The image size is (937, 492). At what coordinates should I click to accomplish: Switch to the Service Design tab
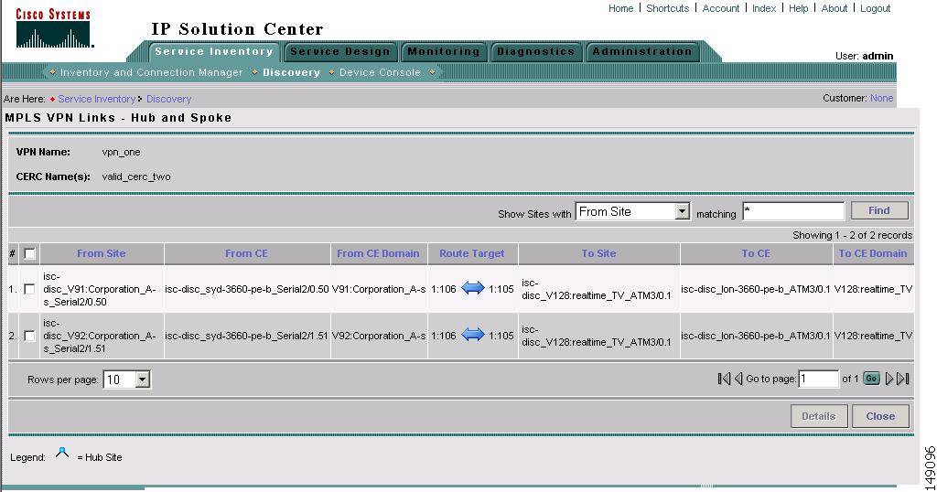340,51
